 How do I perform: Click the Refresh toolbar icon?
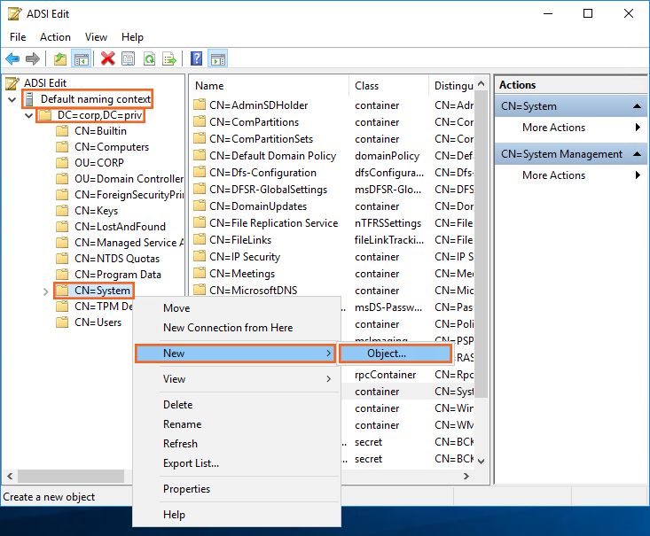pos(149,59)
